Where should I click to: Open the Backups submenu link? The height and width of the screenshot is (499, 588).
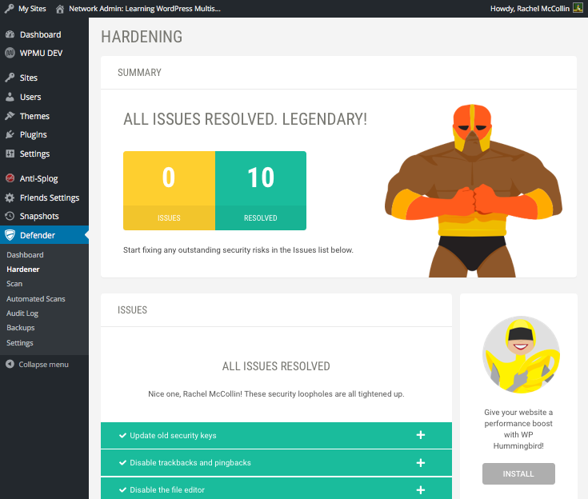click(20, 328)
